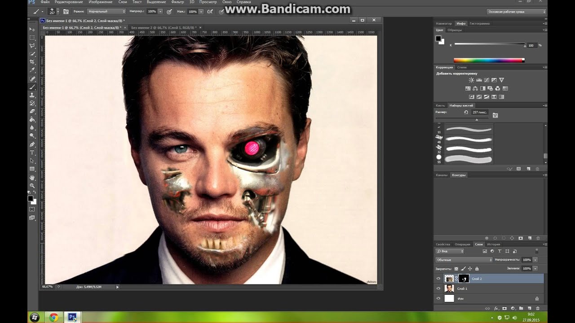Click the foreground color swatch in toolbox
575x323 pixels.
(30, 198)
